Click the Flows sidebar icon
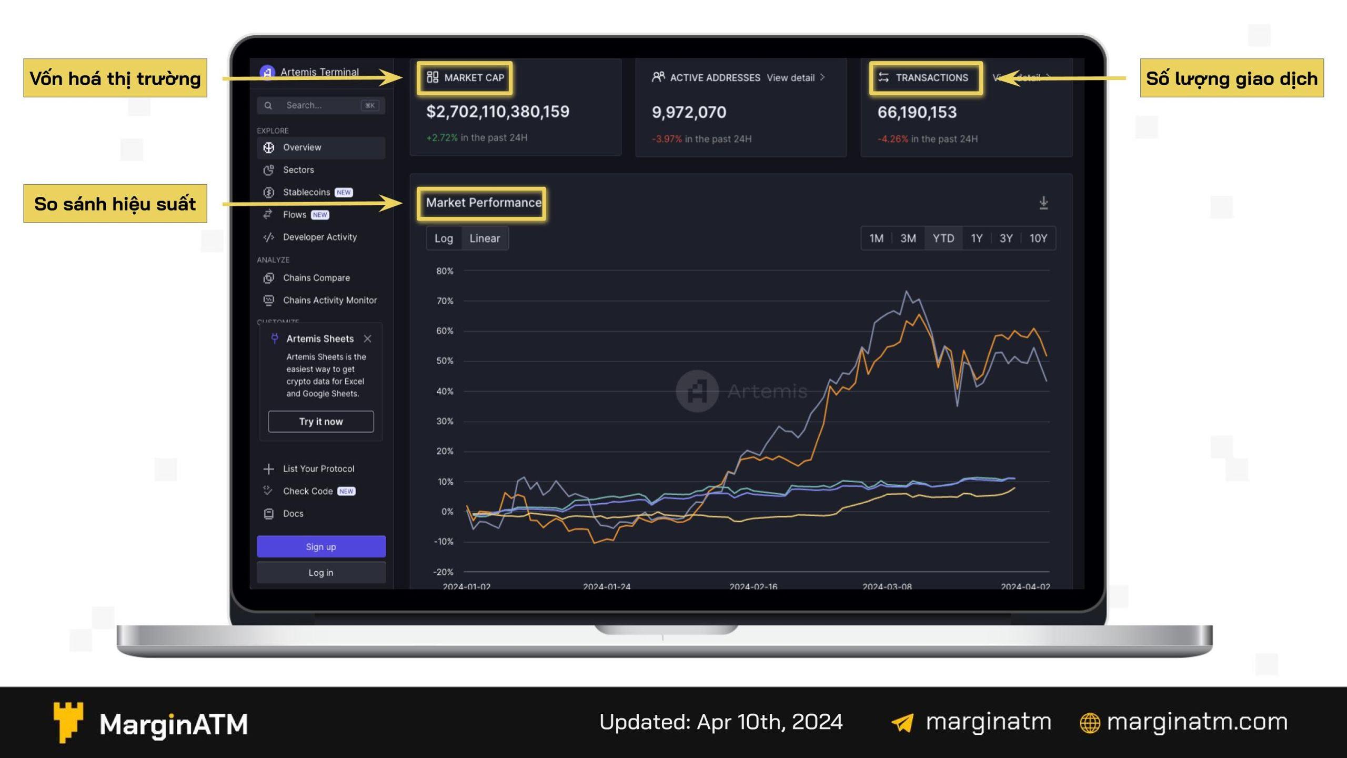Image resolution: width=1347 pixels, height=758 pixels. pyautogui.click(x=270, y=214)
